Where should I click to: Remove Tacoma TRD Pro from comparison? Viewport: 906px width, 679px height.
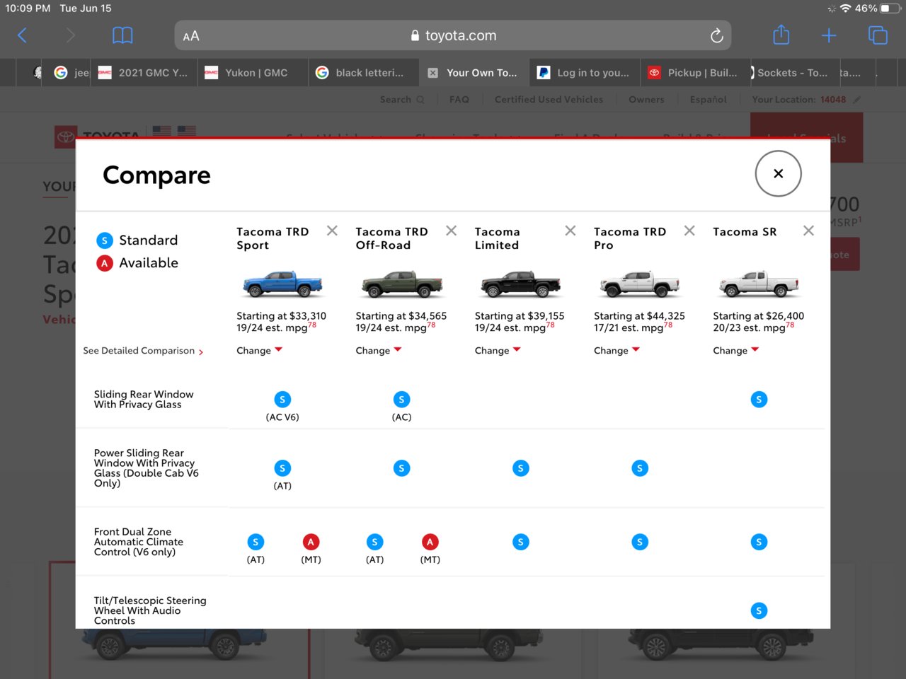689,231
